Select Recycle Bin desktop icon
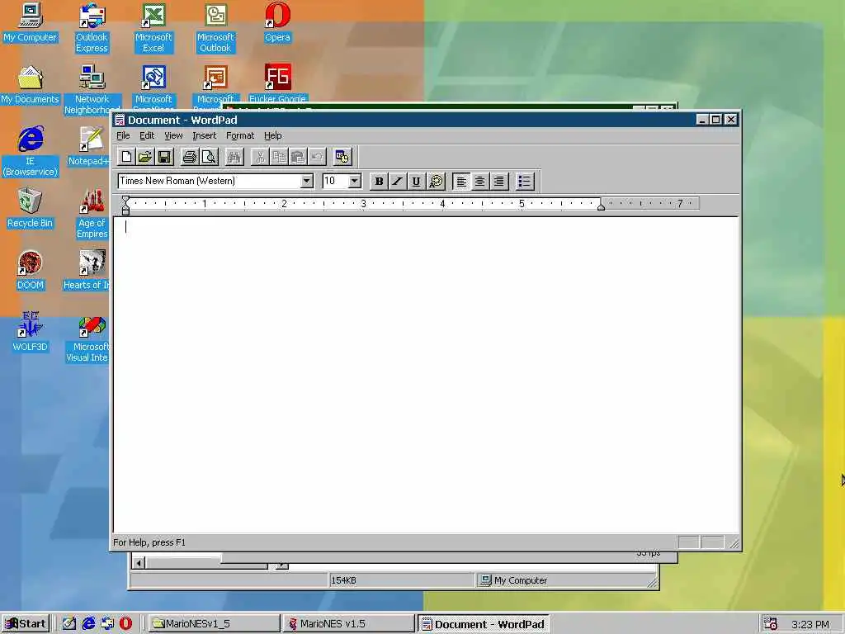This screenshot has height=634, width=845. (x=31, y=209)
